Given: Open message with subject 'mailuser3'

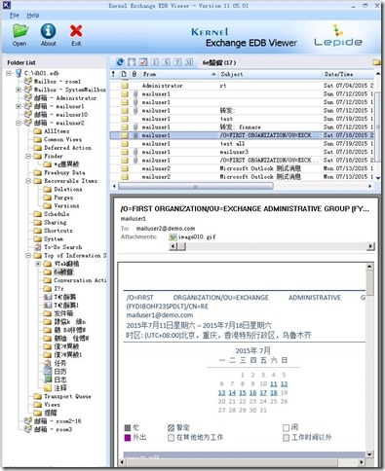Looking at the screenshot, I should click(x=242, y=152).
